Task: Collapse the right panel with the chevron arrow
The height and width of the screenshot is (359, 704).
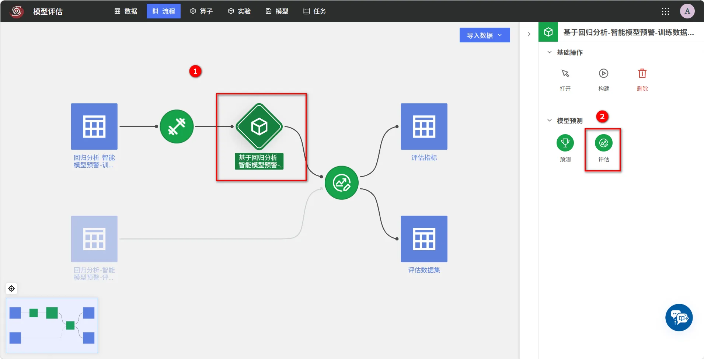Action: 529,34
